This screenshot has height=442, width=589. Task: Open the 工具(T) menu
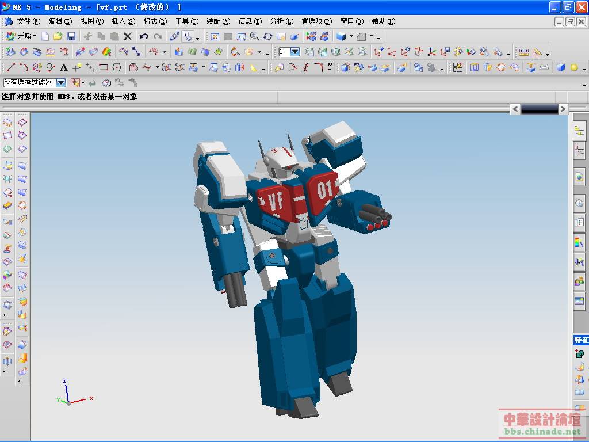187,21
